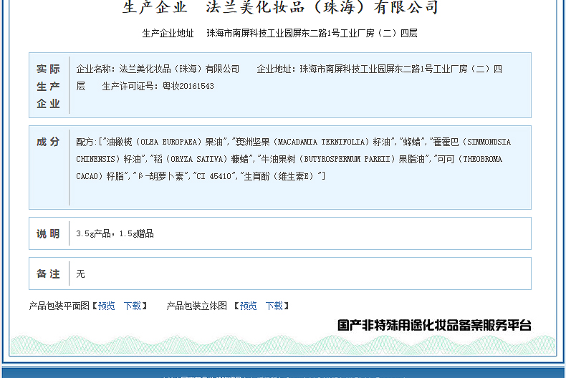Click the 说明 row label

coord(49,233)
